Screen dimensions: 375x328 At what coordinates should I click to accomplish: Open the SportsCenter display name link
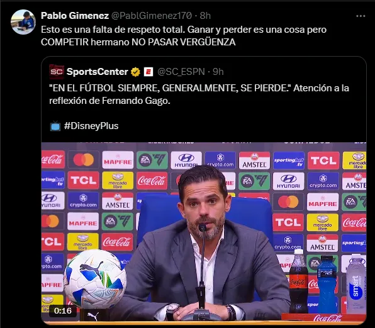pyautogui.click(x=98, y=72)
